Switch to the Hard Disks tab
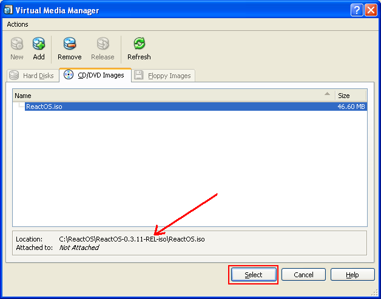This screenshot has height=299, width=381. (x=33, y=76)
